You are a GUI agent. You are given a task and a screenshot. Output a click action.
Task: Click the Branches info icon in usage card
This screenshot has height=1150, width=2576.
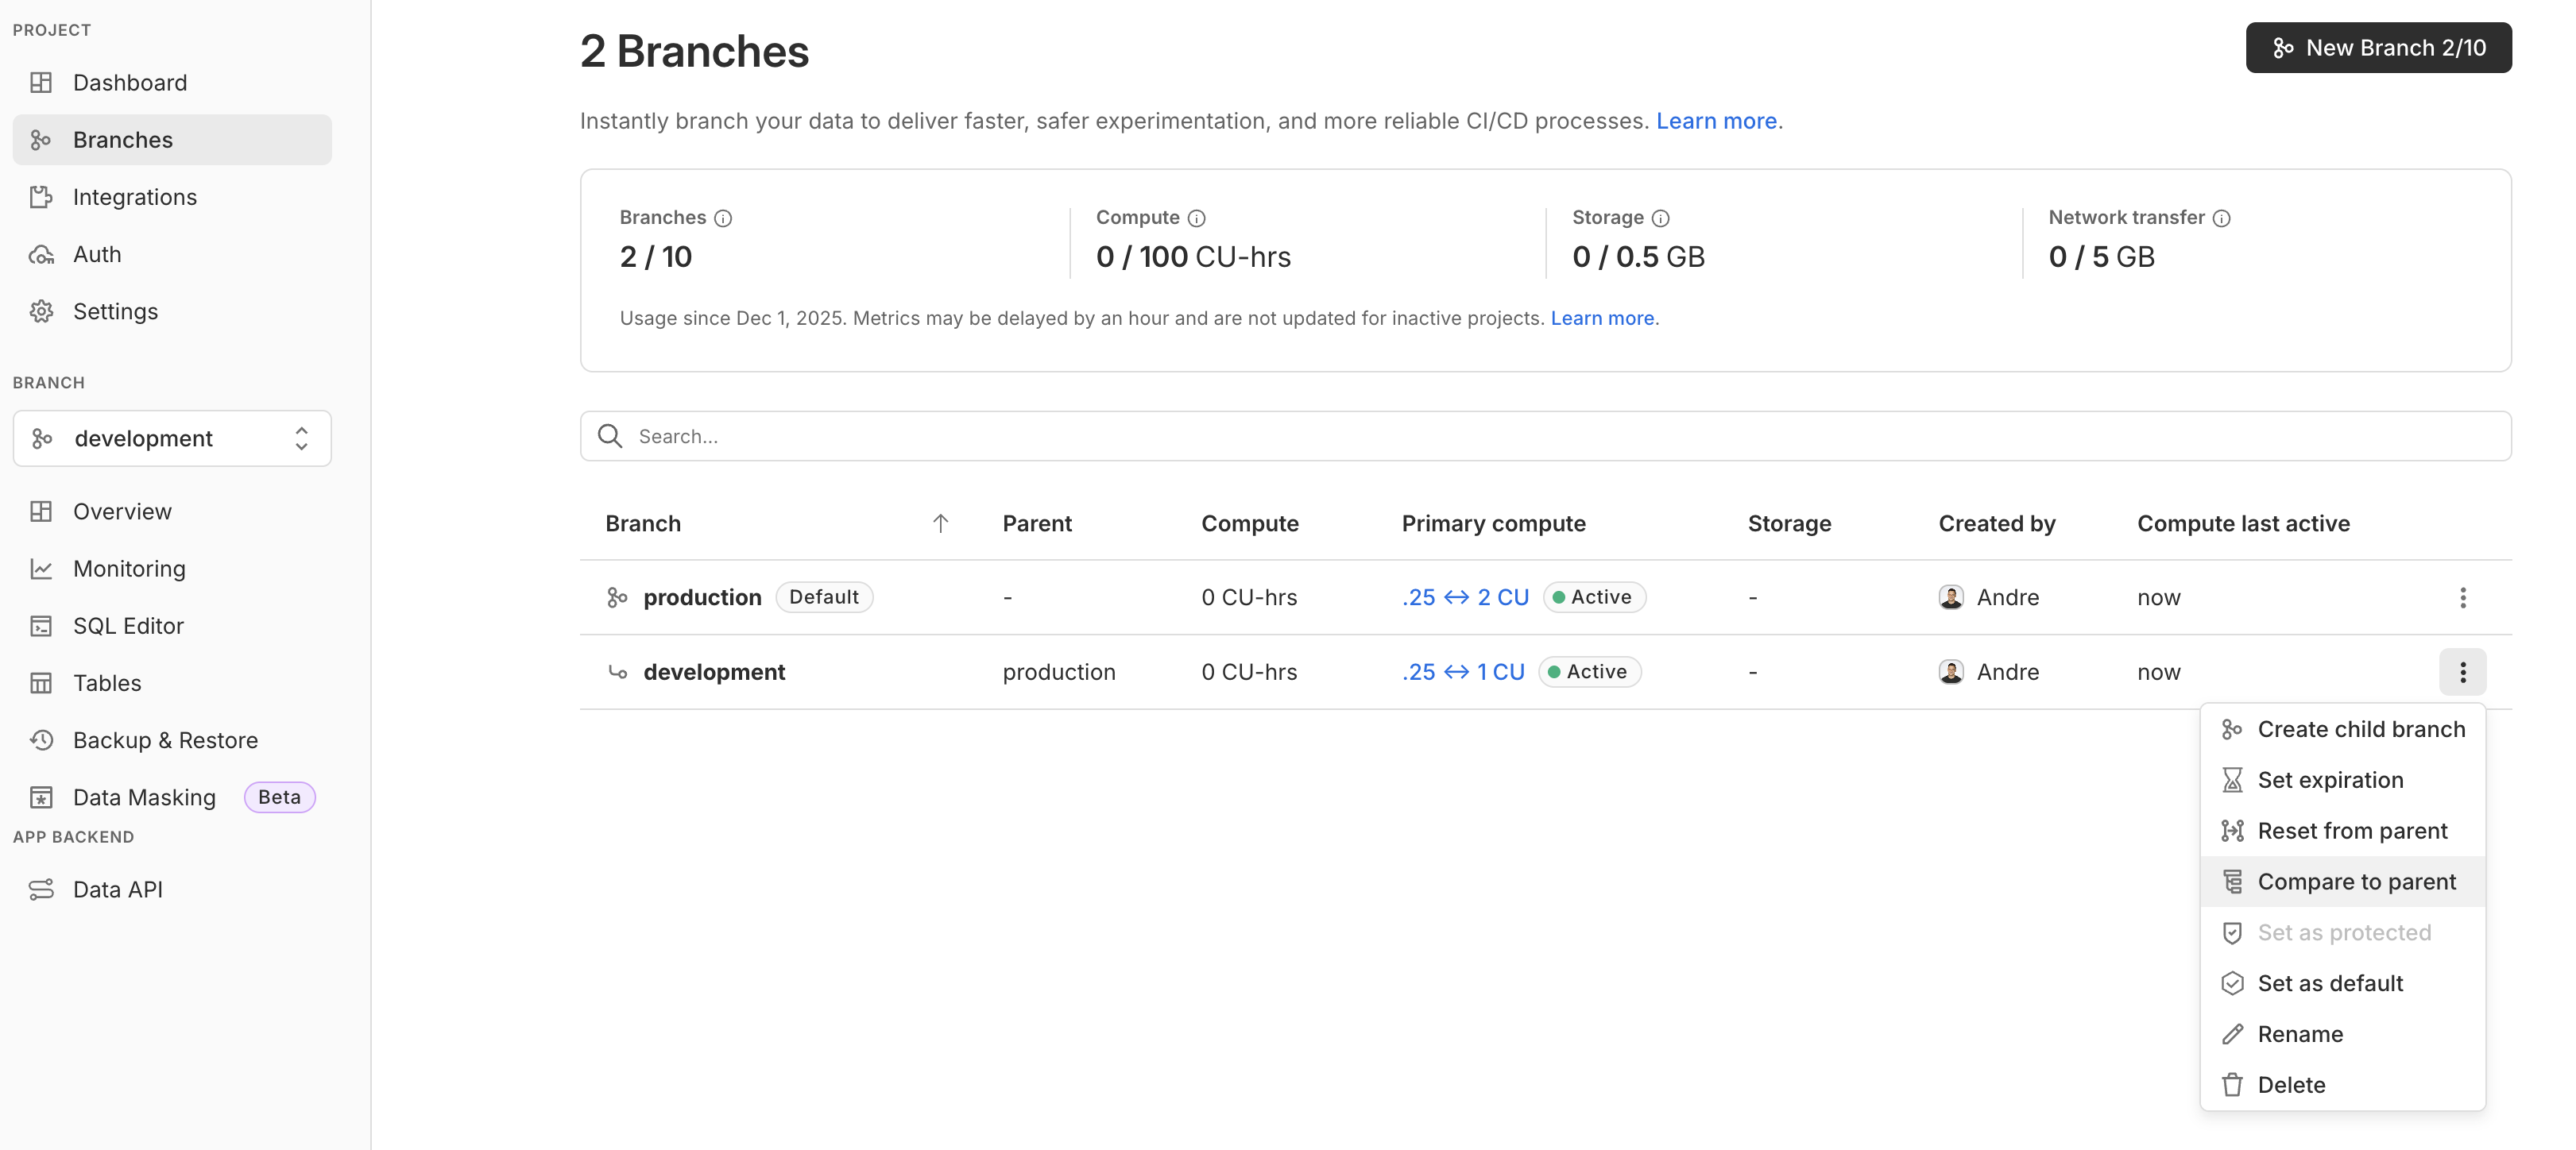point(723,218)
